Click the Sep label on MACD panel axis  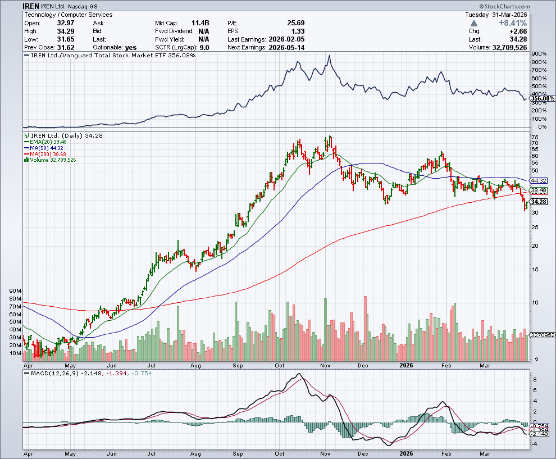tap(238, 454)
